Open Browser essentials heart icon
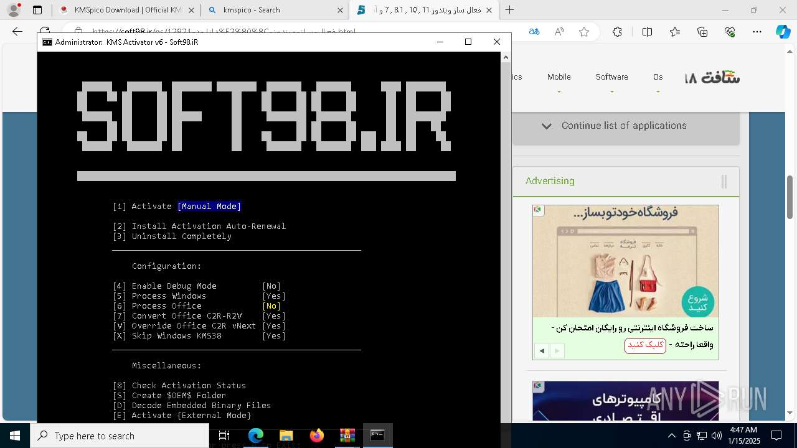Viewport: 797px width, 448px height. [730, 32]
